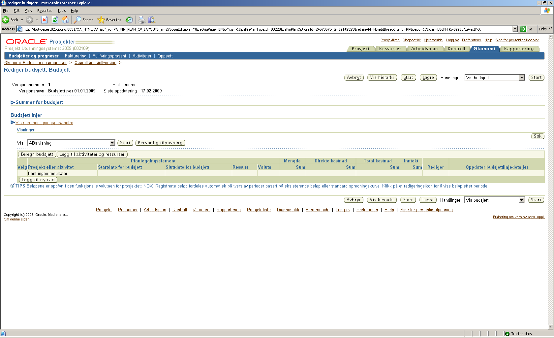Click the Personlig tilpasning button
Viewport: 554px width, 338px height.
click(160, 143)
